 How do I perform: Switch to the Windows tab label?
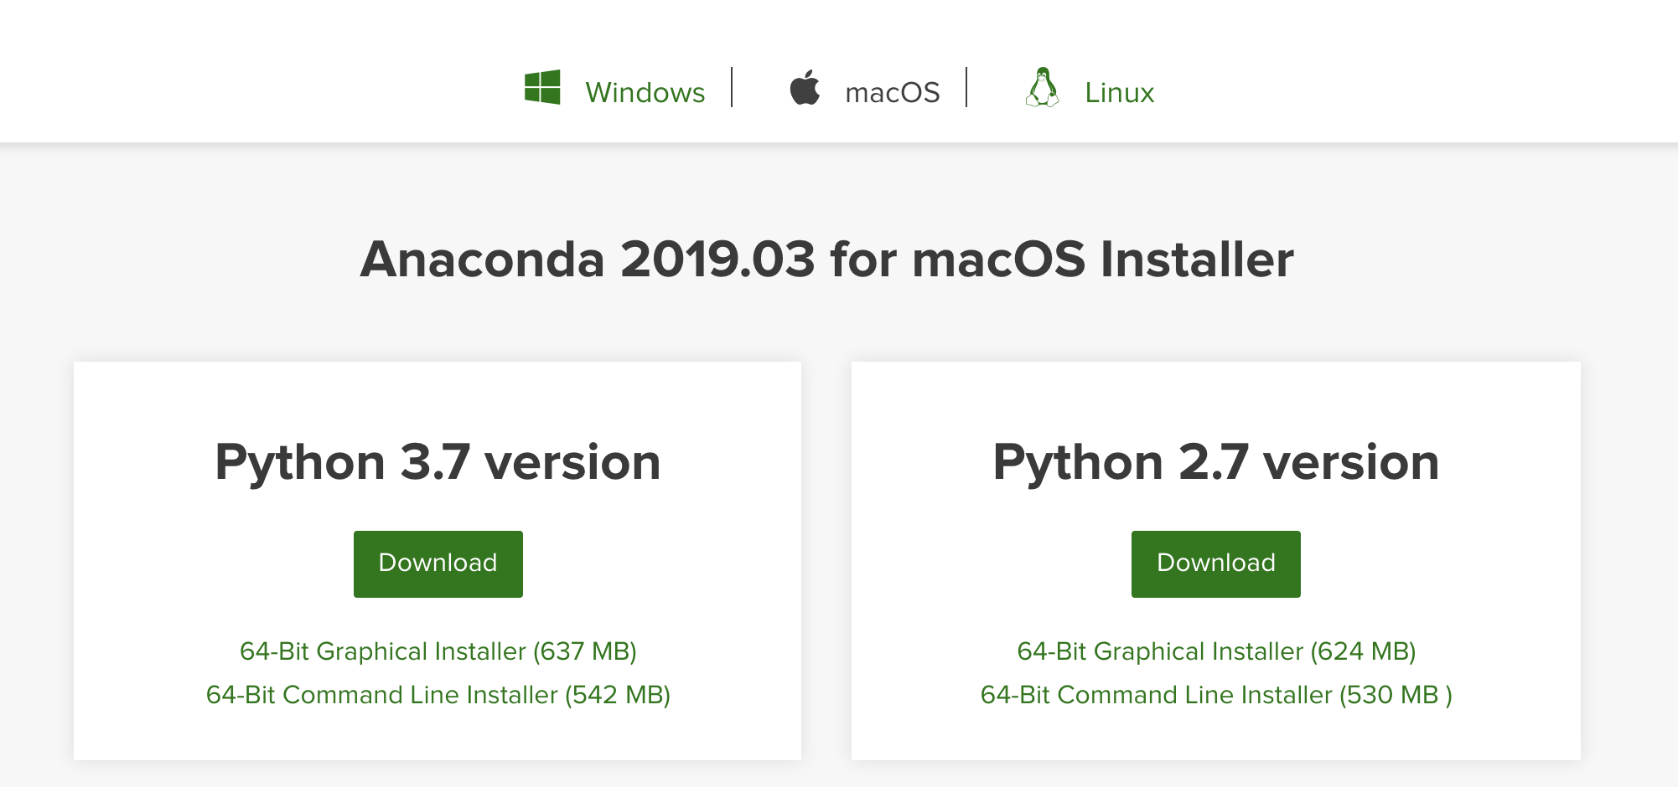coord(645,92)
